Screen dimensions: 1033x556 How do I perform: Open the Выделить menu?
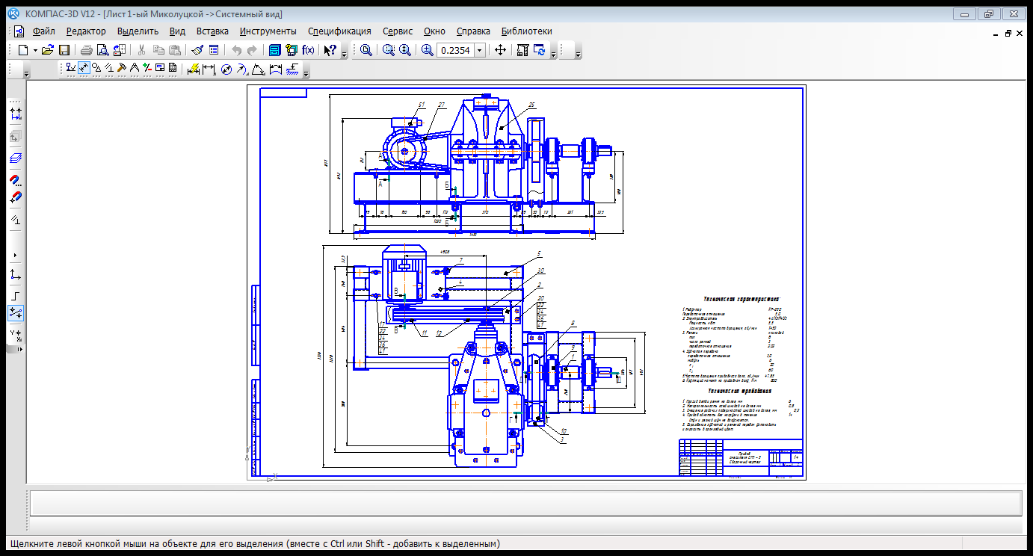click(x=138, y=31)
